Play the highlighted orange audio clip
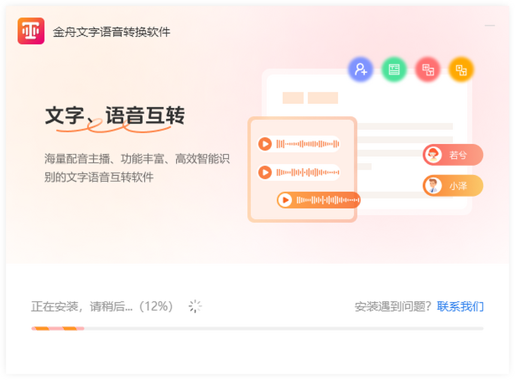 285,200
